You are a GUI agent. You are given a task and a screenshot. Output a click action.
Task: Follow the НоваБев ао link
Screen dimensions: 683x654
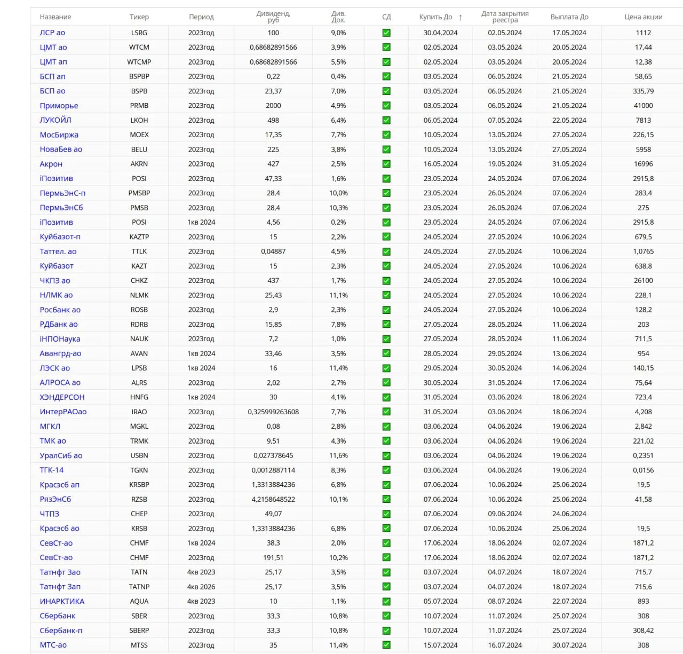click(x=61, y=149)
